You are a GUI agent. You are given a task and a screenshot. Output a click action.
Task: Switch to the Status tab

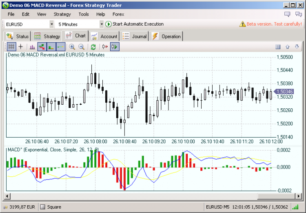(x=18, y=36)
